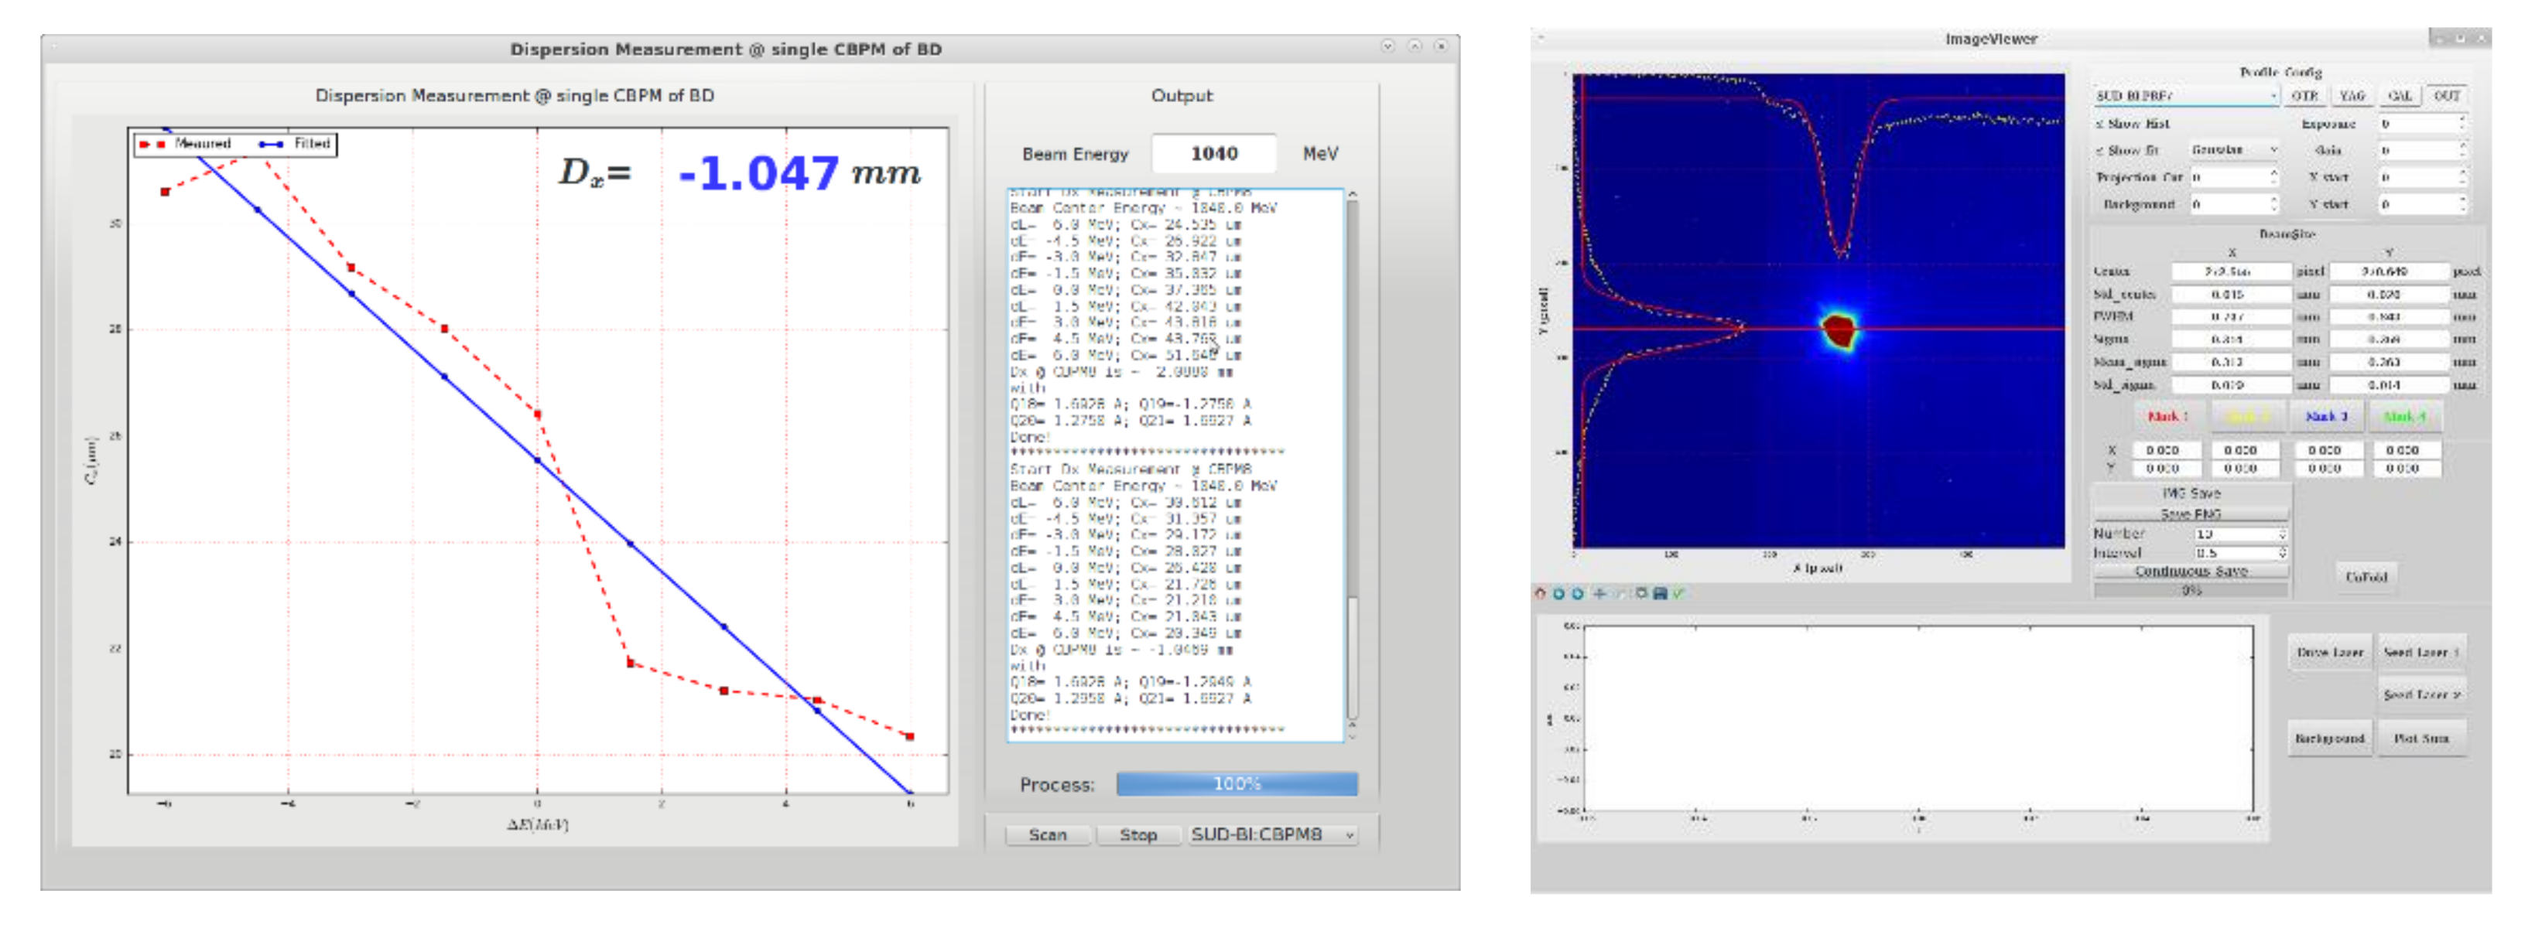Click the 0% continuous save progress bar
The height and width of the screenshot is (928, 2535).
2191,591
